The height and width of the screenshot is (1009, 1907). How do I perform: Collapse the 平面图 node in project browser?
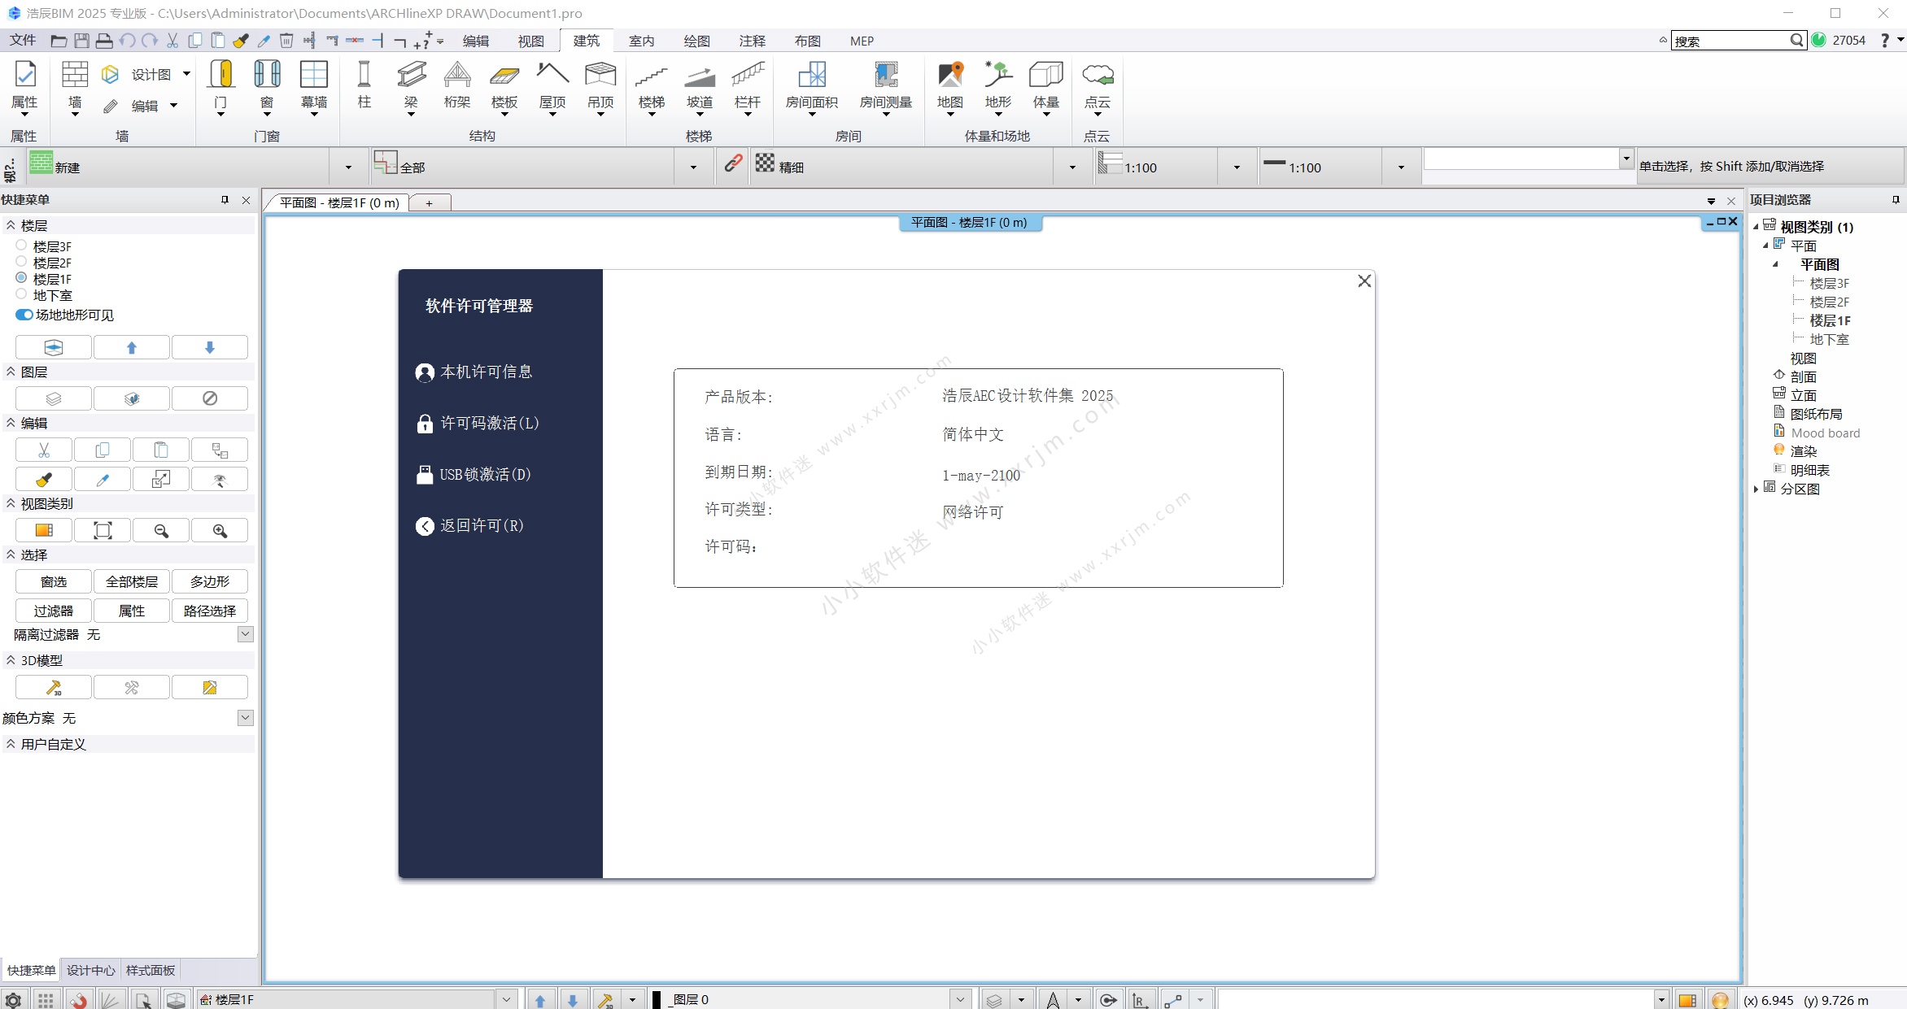[1774, 263]
